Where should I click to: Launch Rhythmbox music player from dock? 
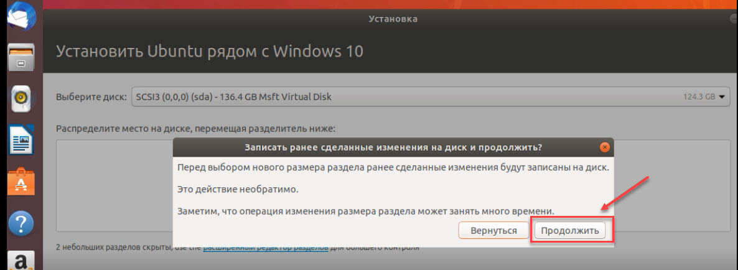[x=21, y=98]
